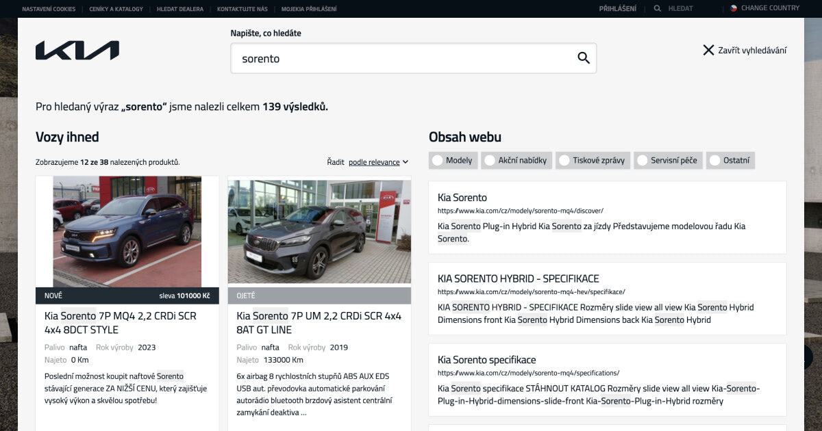Click Change Country link
The image size is (822, 431).
point(770,8)
